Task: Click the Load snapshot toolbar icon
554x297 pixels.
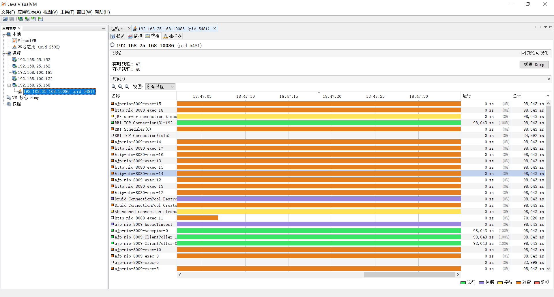Action: [x=5, y=19]
